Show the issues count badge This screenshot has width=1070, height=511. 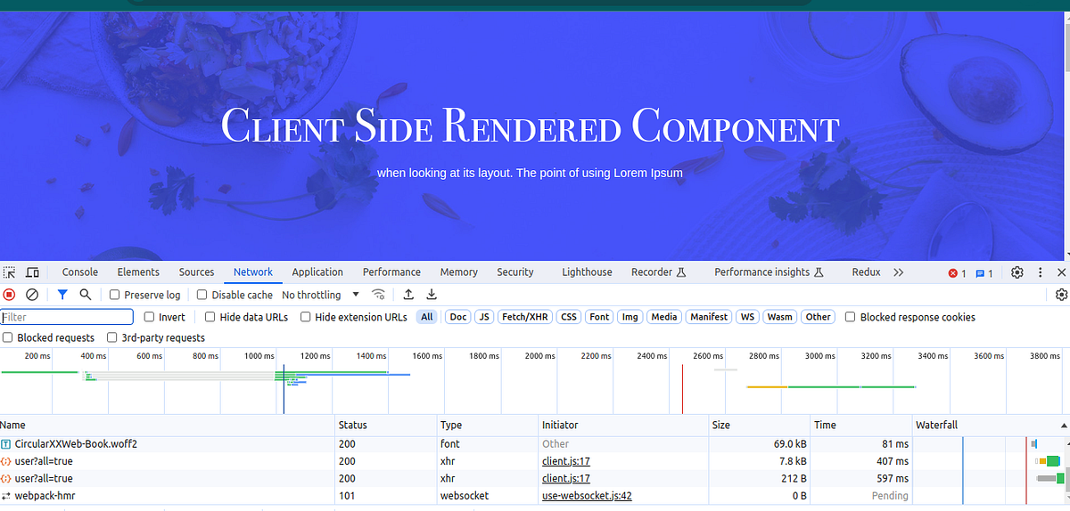(984, 273)
